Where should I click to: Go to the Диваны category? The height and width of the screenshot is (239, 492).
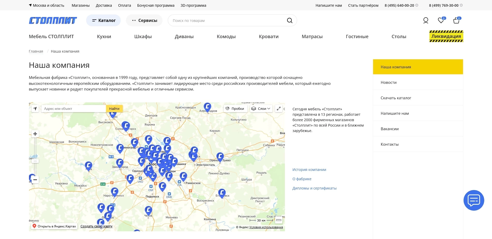click(x=184, y=37)
